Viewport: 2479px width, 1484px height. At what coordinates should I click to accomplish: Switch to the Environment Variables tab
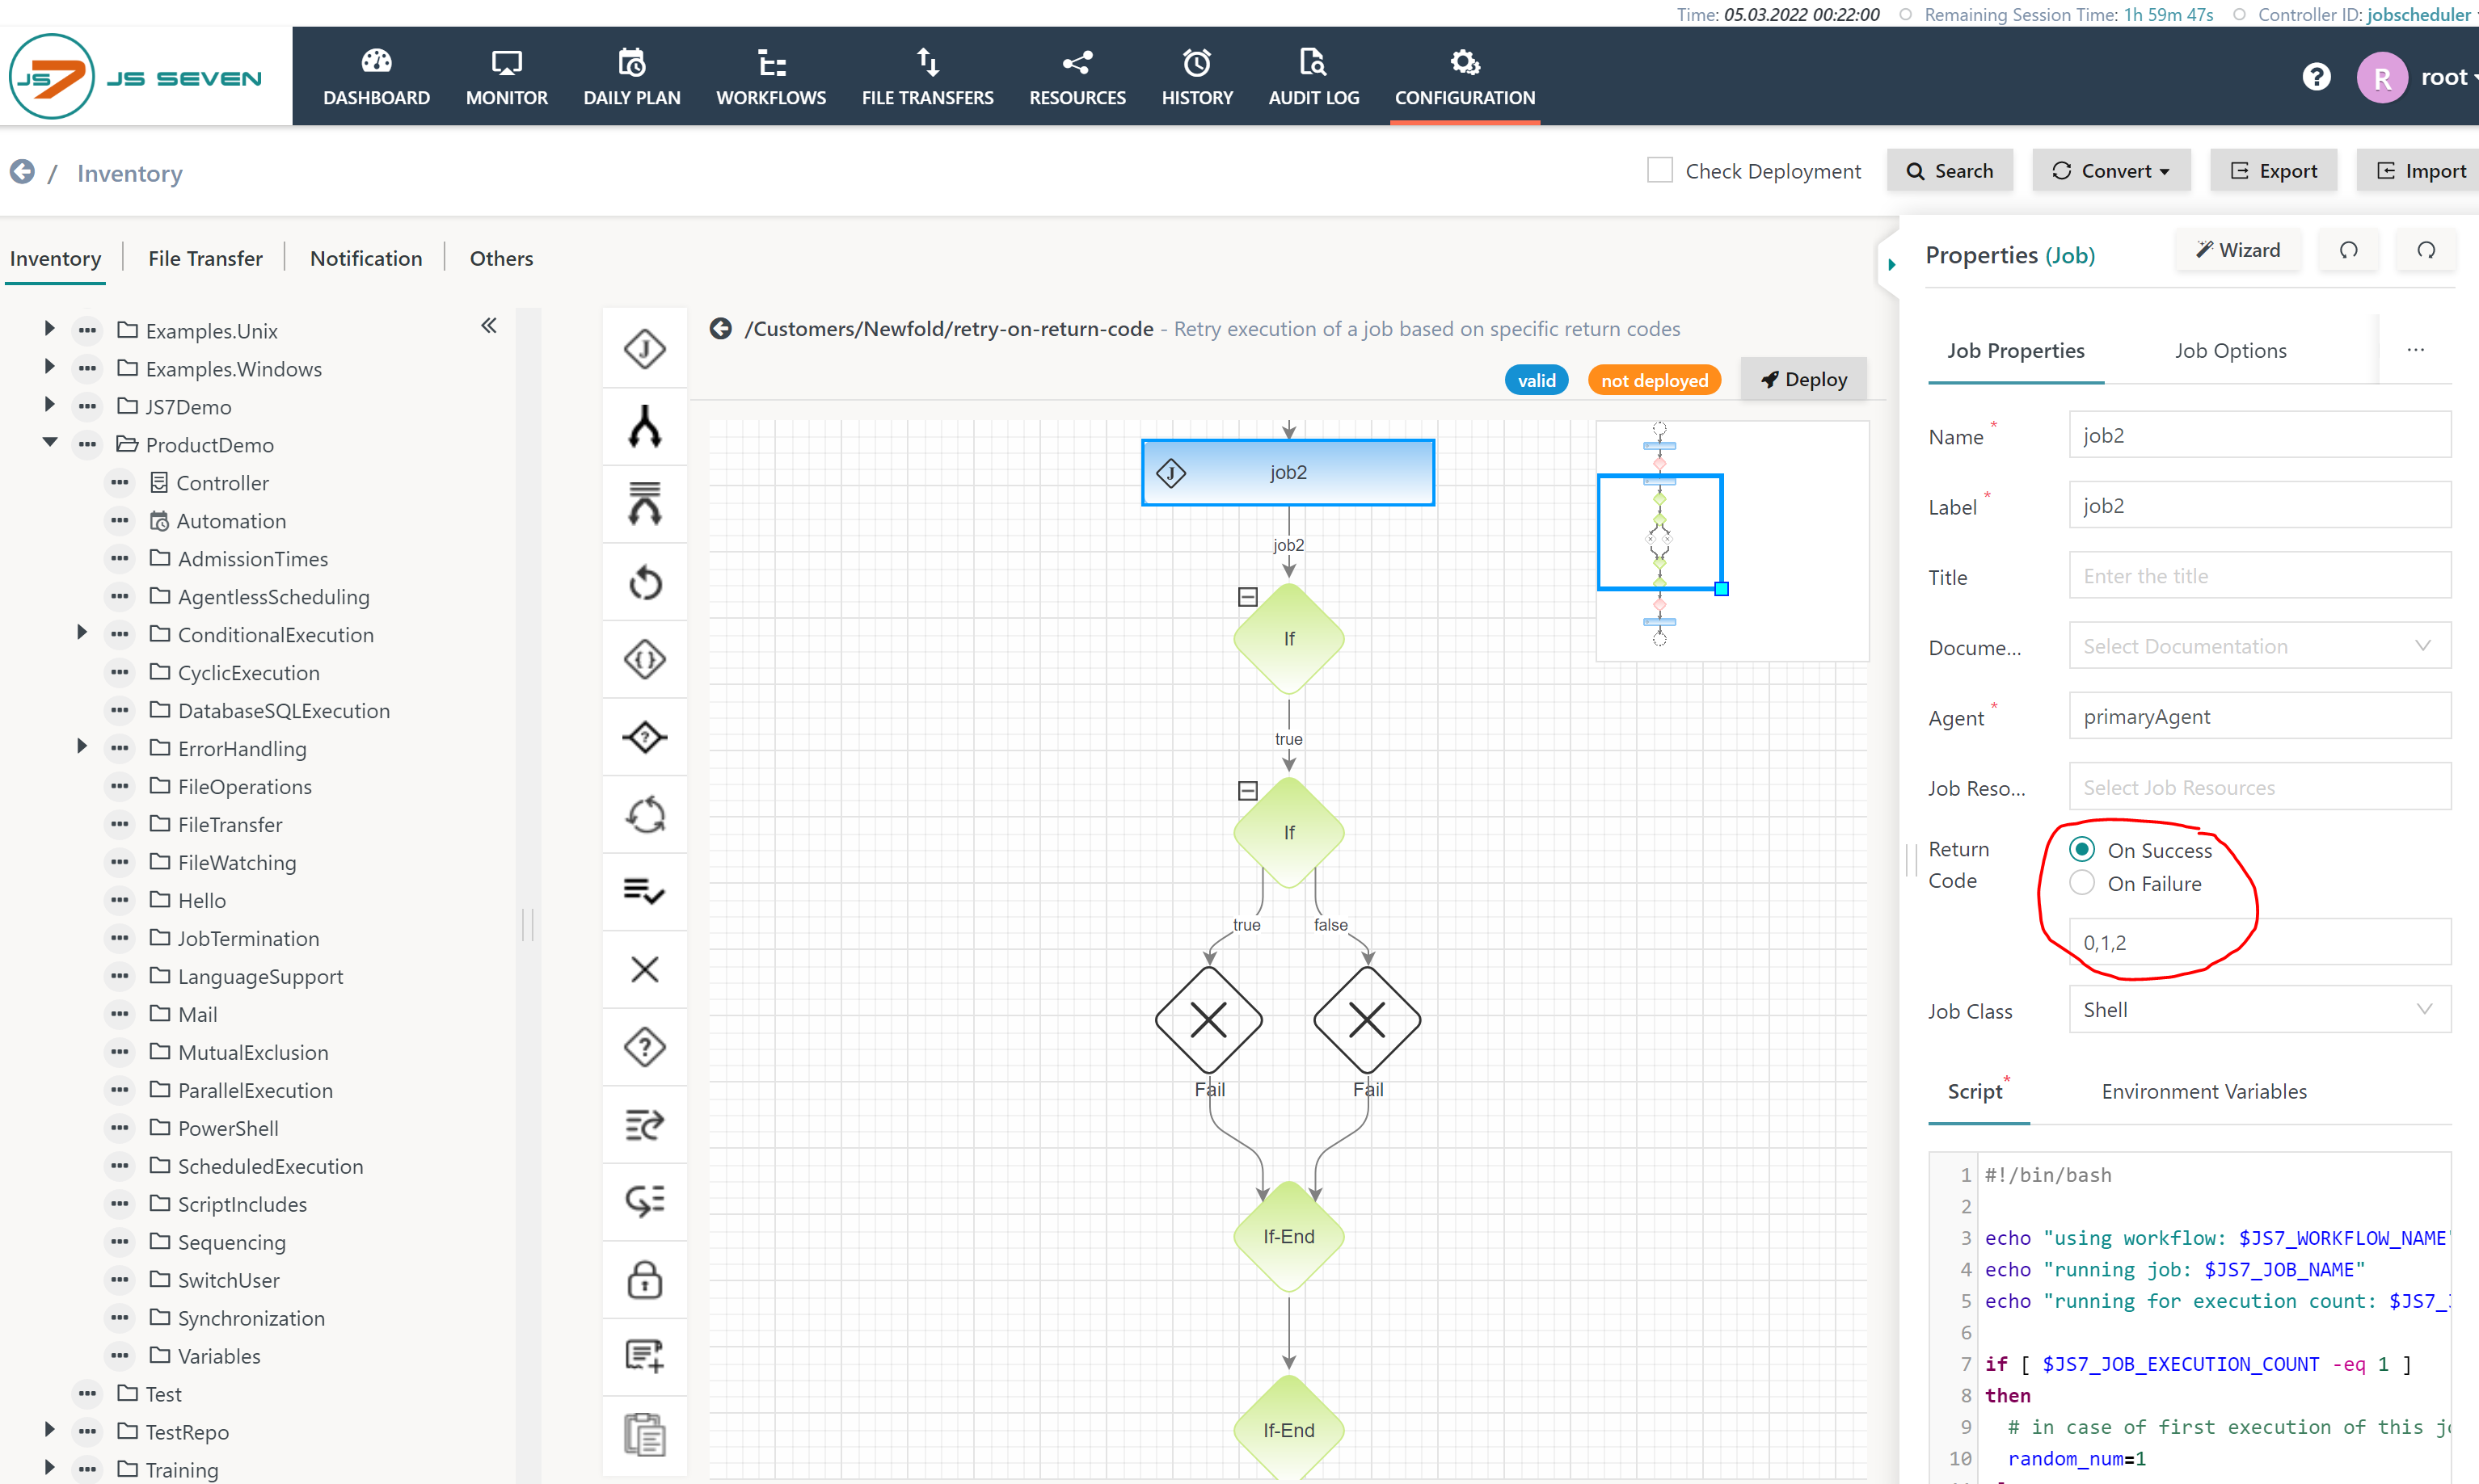(x=2204, y=1091)
